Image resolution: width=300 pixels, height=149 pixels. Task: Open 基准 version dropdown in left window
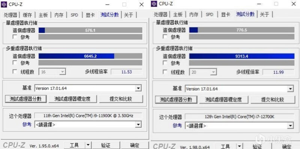point(138,88)
